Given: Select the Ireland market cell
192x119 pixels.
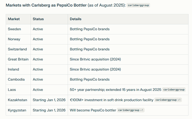Looking at the screenshot, I should click(14, 70).
